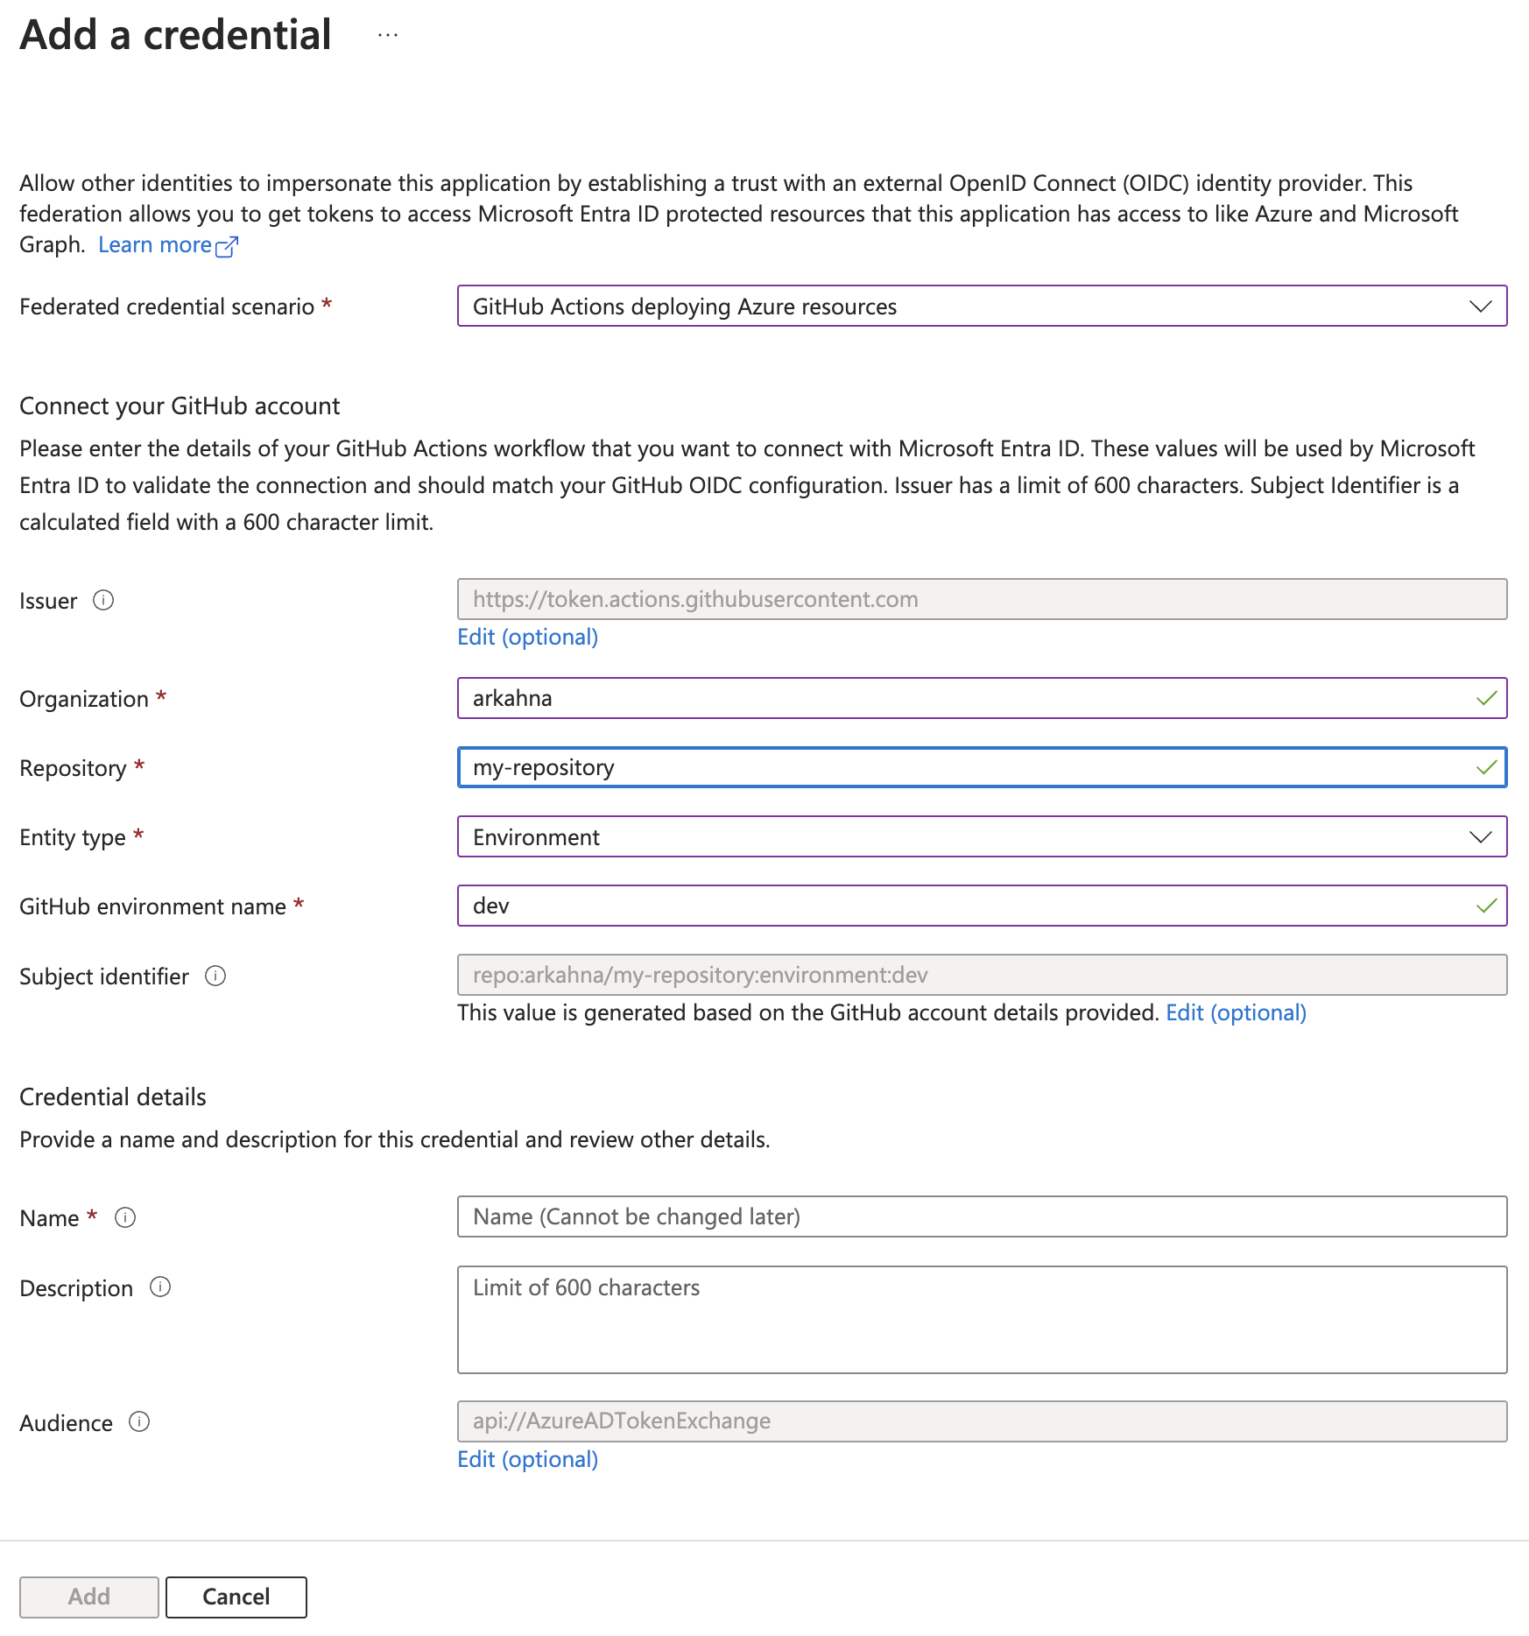The width and height of the screenshot is (1529, 1636).
Task: Click the info icon beside Description
Action: tap(160, 1287)
